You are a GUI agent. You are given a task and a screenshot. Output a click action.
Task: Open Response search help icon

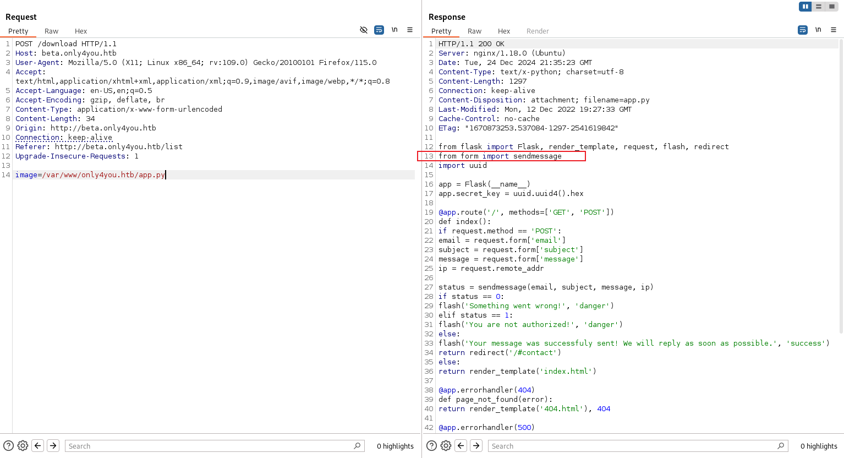tap(432, 446)
